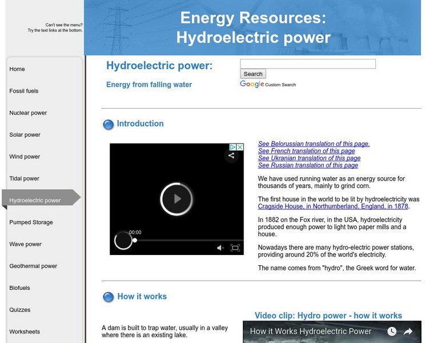Viewport: 425px width, 343px height.
Task: Click the blue bullet beside Introduction
Action: 108,125
